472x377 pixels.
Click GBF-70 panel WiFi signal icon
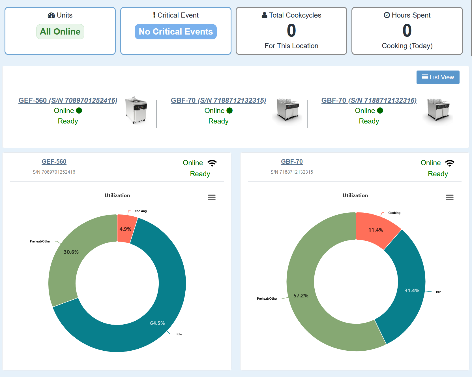click(x=450, y=163)
